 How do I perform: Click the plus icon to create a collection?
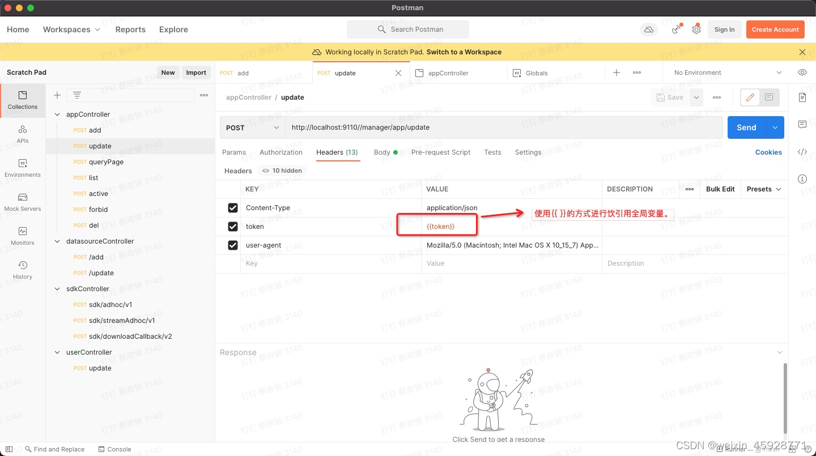coord(57,95)
